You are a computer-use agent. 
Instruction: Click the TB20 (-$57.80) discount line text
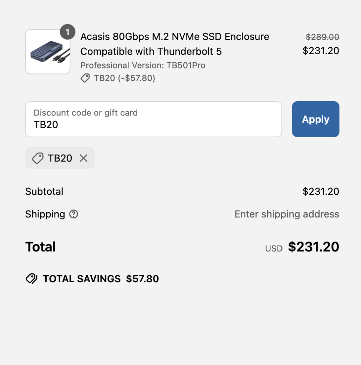pyautogui.click(x=124, y=78)
